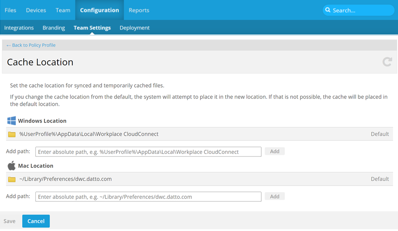
Task: Switch to the Integrations tab
Action: click(x=19, y=28)
